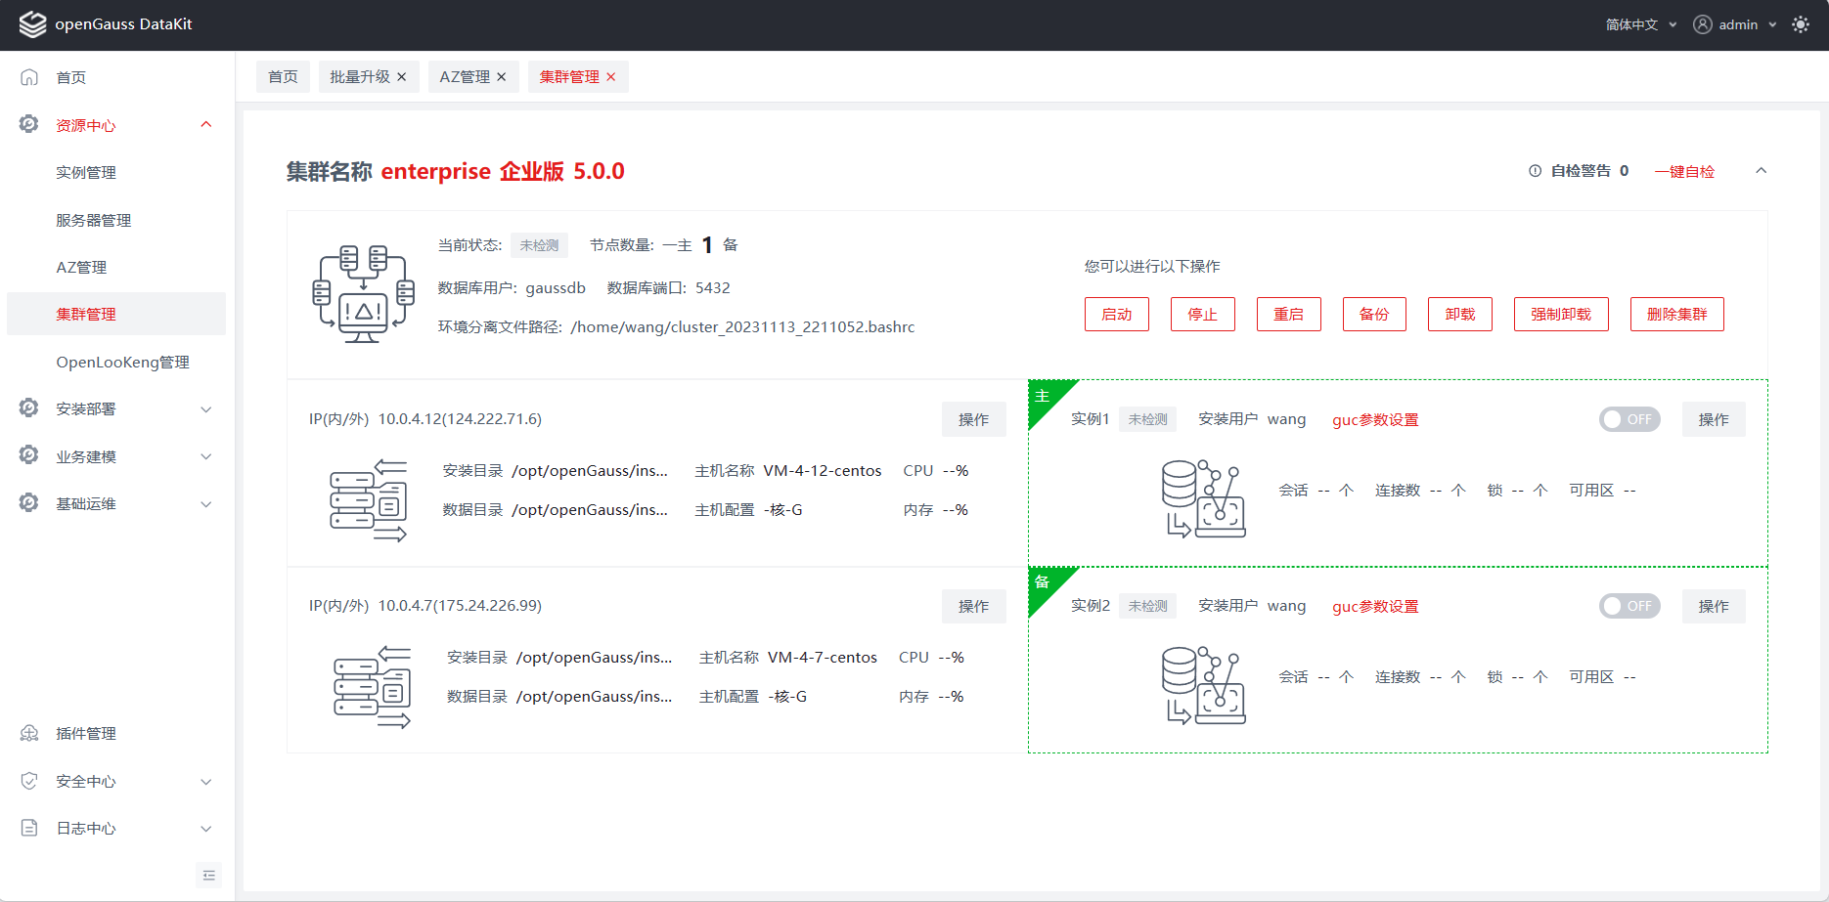
Task: Toggle the OFF switch for 实例2
Action: tap(1628, 606)
